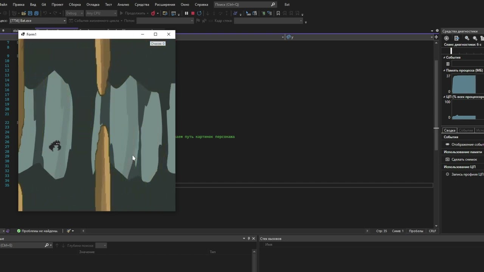This screenshot has width=484, height=272.
Task: Open the Анализ menu
Action: pos(123,5)
